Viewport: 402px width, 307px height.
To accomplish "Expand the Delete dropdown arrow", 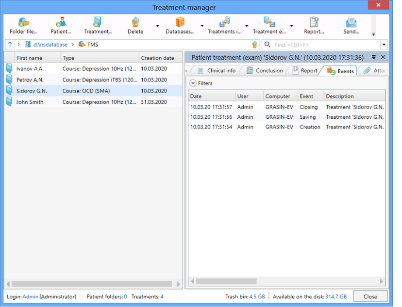I will point(157,26).
